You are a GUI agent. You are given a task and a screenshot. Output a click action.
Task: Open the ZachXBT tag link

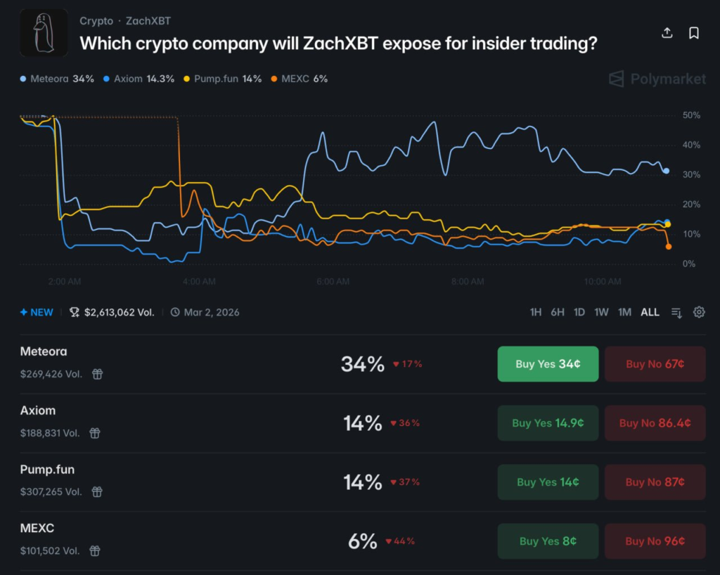(148, 21)
